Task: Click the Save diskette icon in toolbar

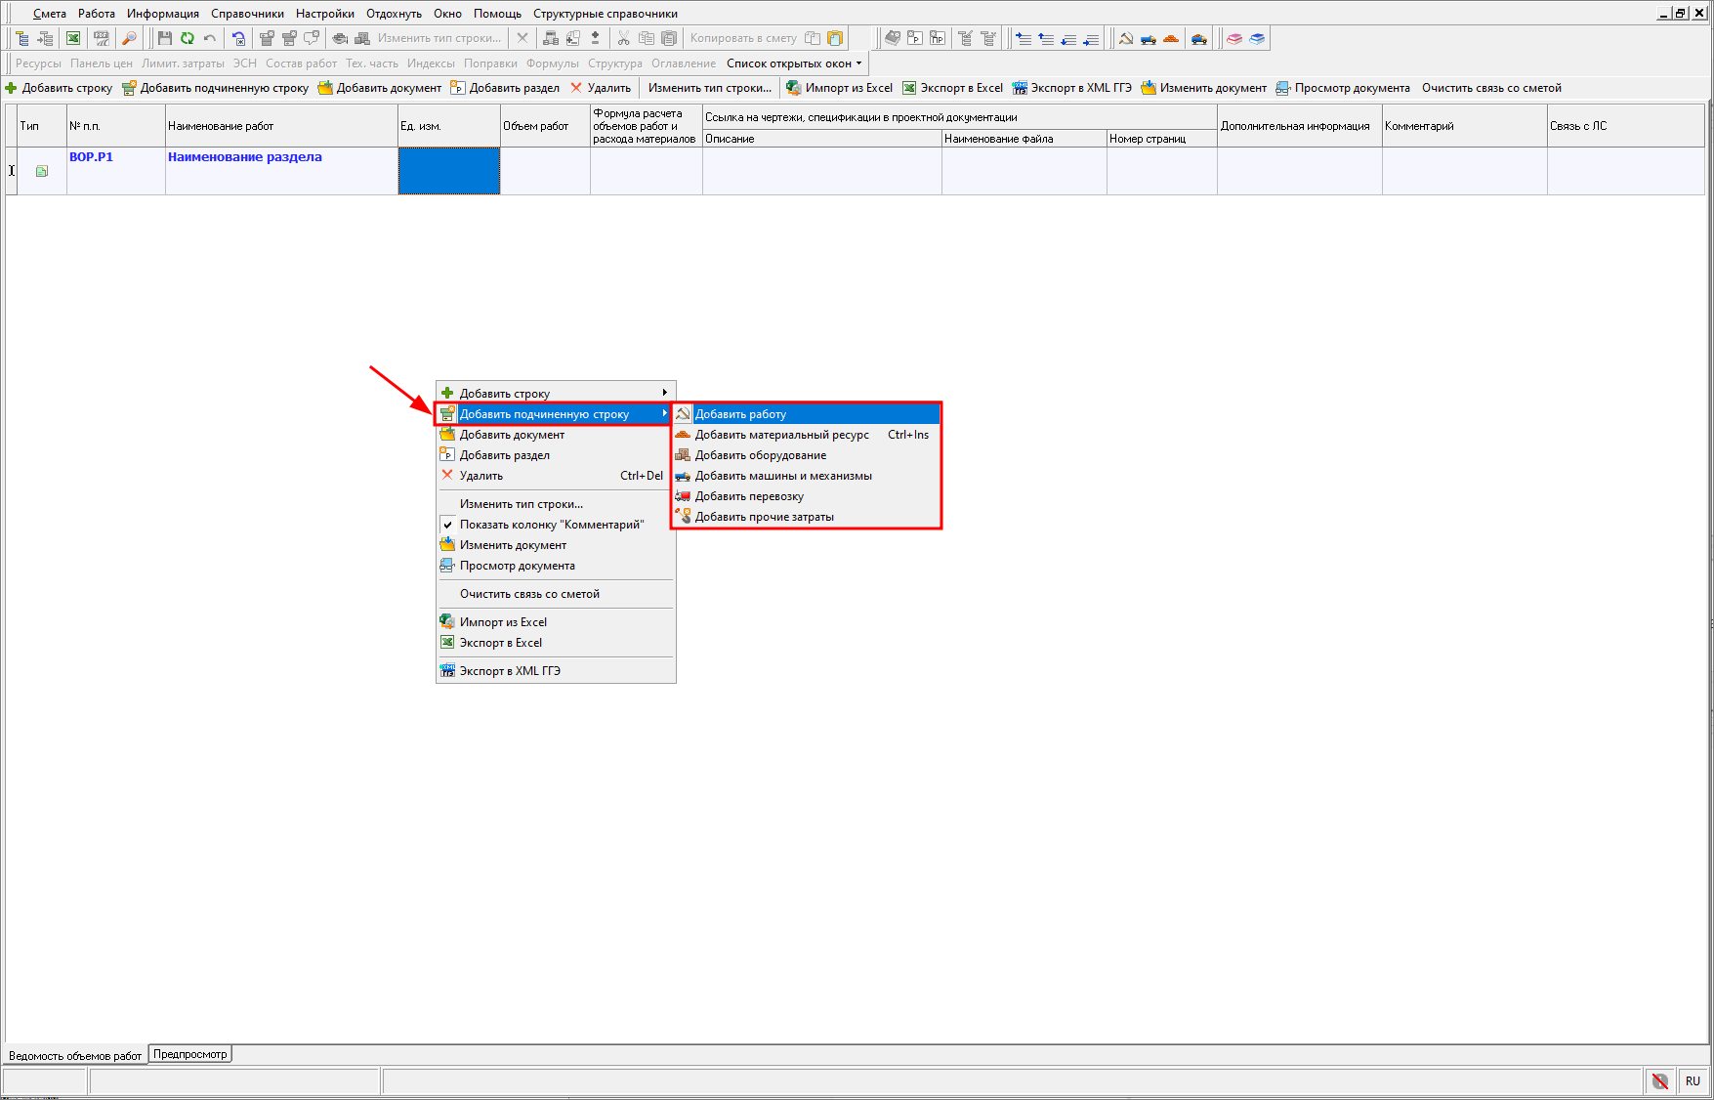Action: pyautogui.click(x=164, y=38)
